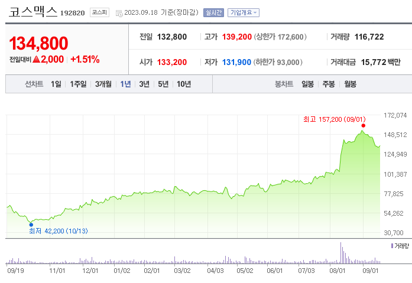Image resolution: width=412 pixels, height=283 pixels.
Task: Click the 봉차트 section label
Action: pos(284,84)
